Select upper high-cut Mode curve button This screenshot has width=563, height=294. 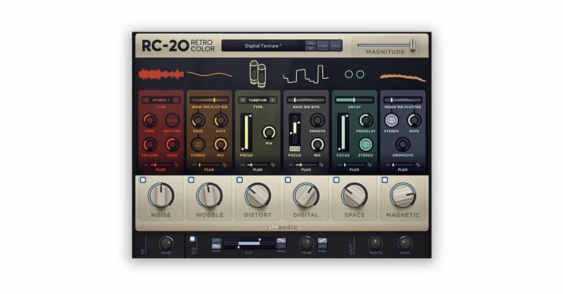pos(281,241)
